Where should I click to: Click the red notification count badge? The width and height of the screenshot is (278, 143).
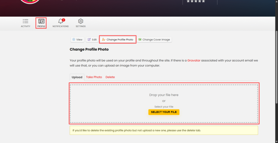64,20
